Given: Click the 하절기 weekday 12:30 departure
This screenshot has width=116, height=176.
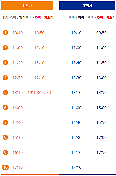Looking at the screenshot, I should [18, 78].
